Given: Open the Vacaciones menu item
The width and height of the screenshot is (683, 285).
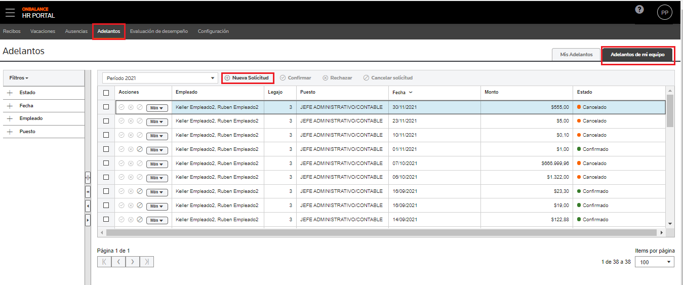Looking at the screenshot, I should point(43,31).
